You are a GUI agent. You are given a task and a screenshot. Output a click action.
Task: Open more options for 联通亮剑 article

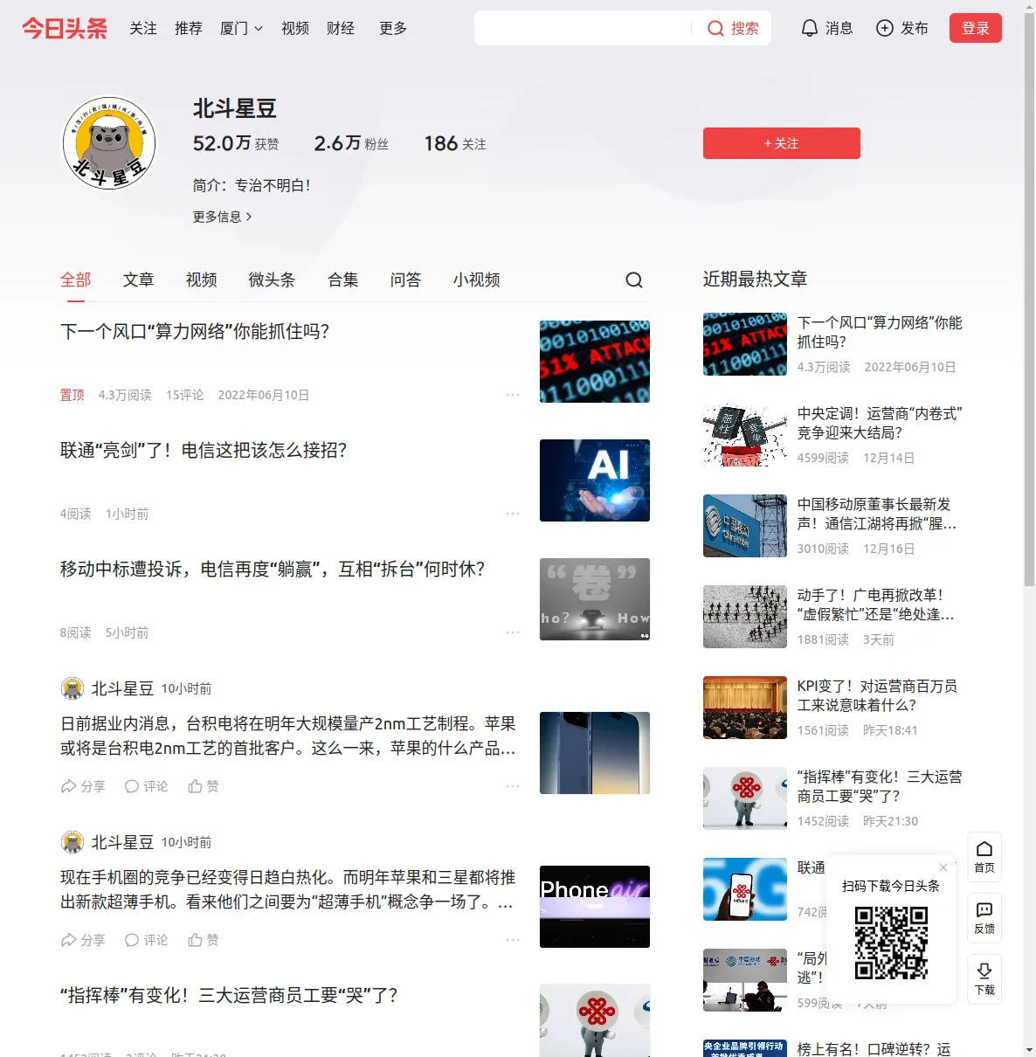point(513,514)
